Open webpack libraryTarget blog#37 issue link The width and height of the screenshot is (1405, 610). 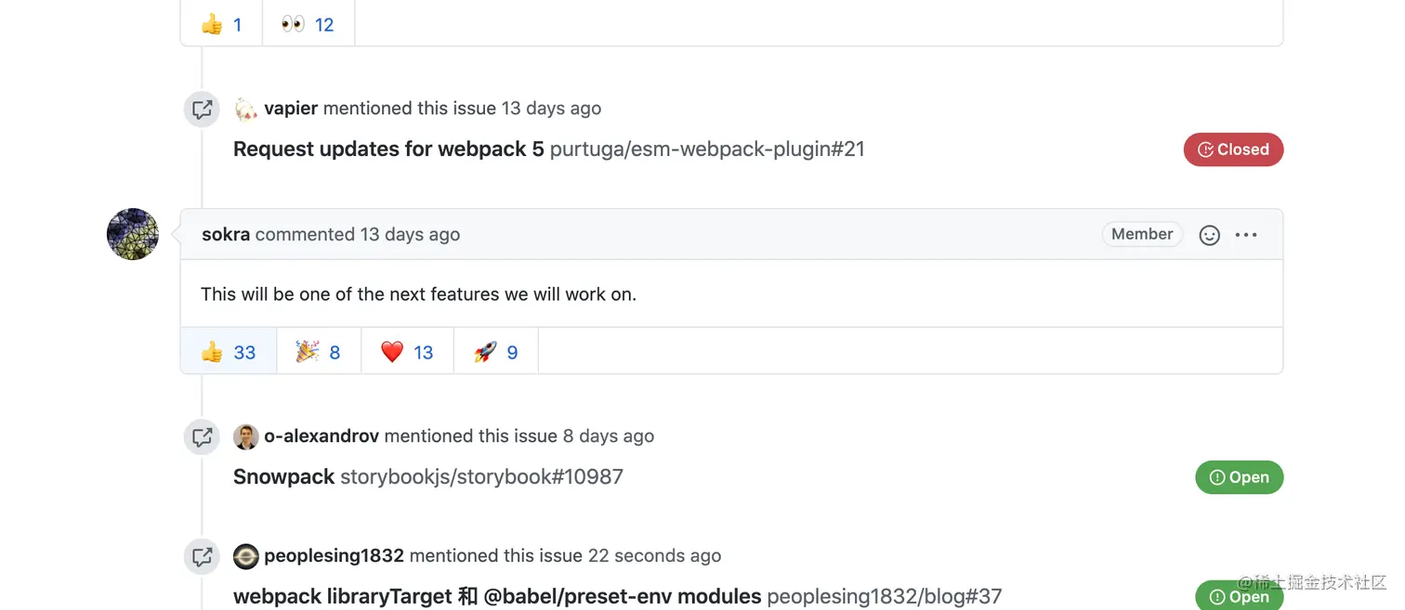pyautogui.click(x=617, y=596)
